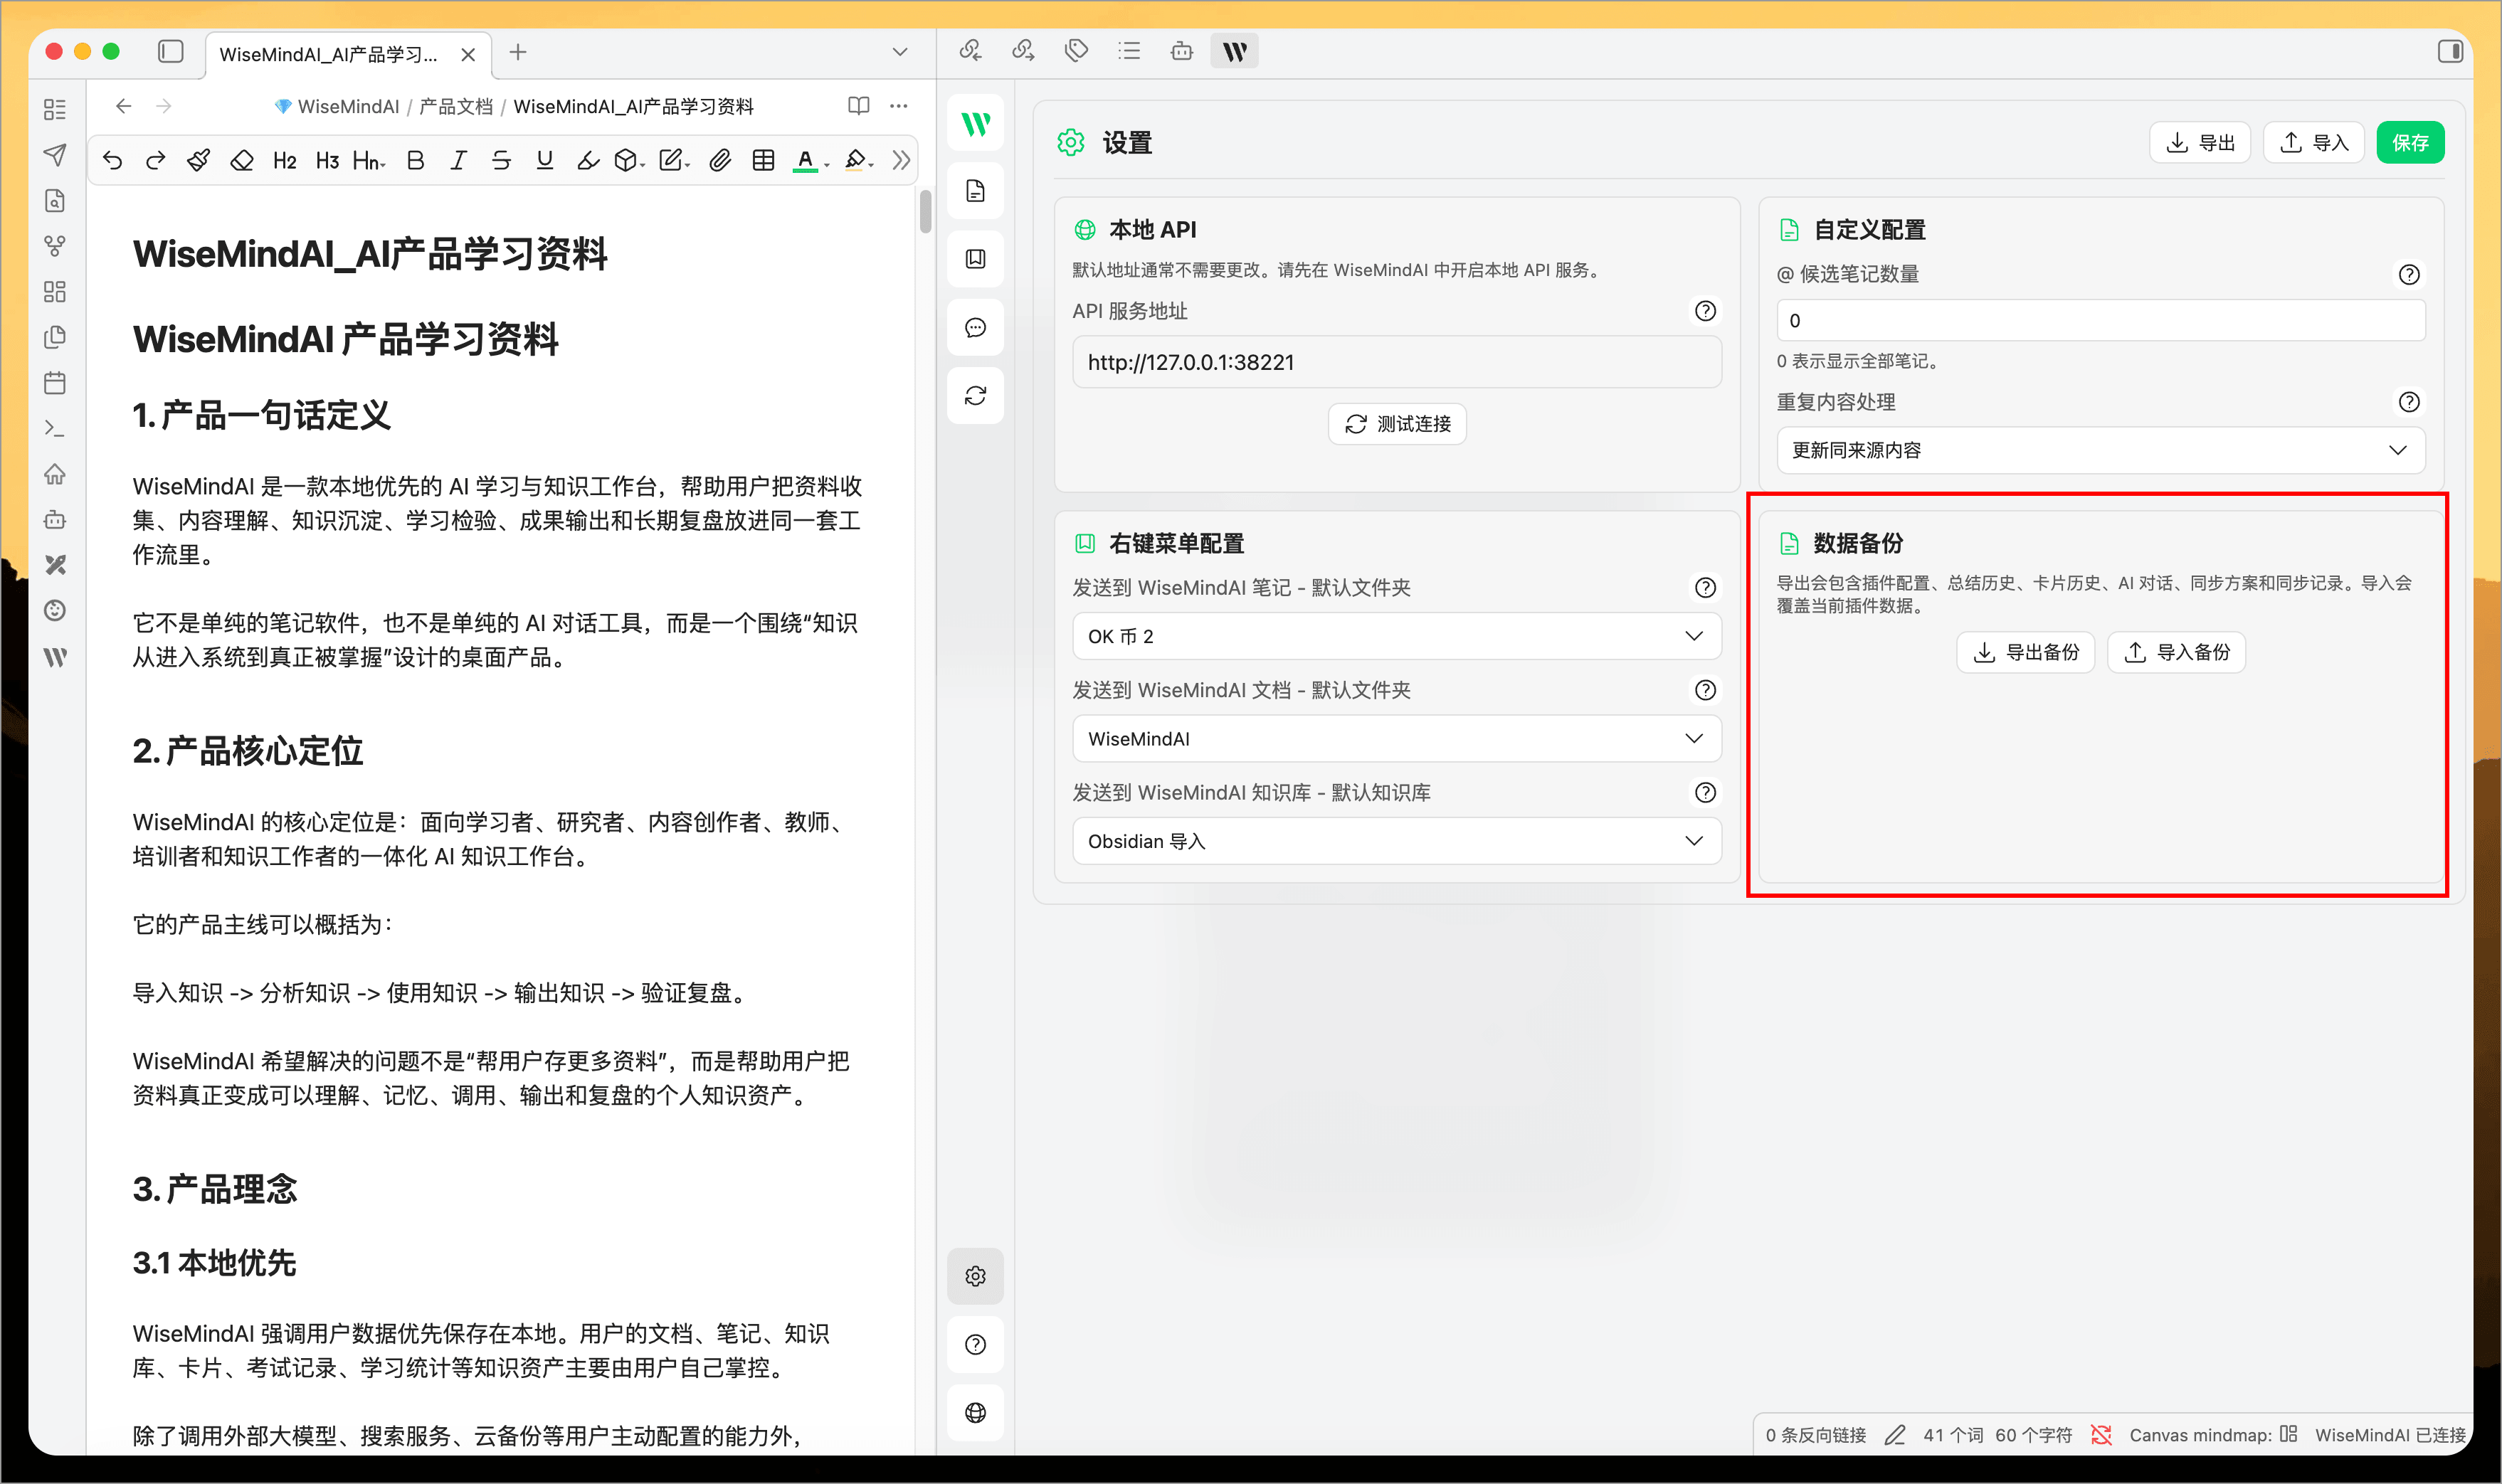Open the robot tab in right panel

1182,51
